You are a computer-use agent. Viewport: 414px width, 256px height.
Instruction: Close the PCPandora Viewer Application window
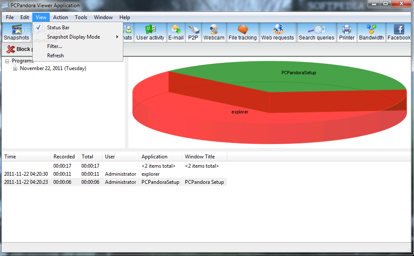[x=402, y=4]
